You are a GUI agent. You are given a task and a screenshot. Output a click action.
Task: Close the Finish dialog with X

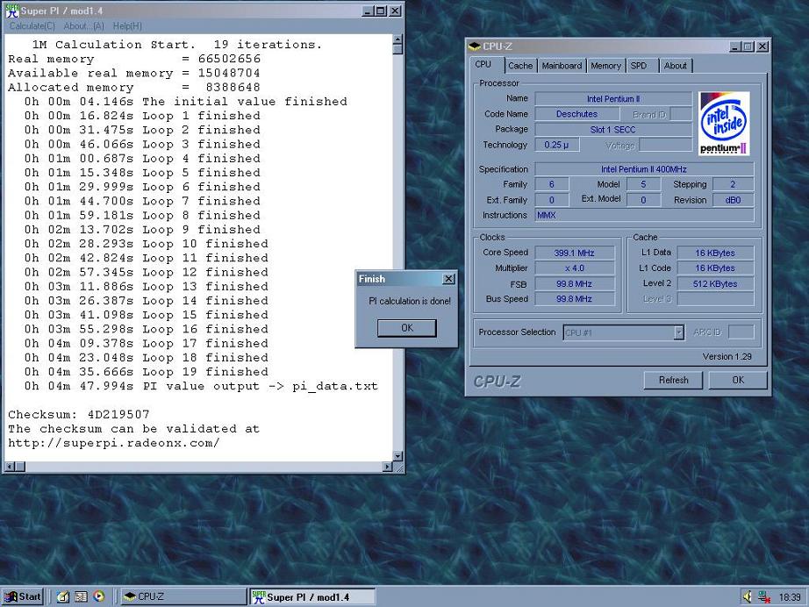tap(449, 279)
